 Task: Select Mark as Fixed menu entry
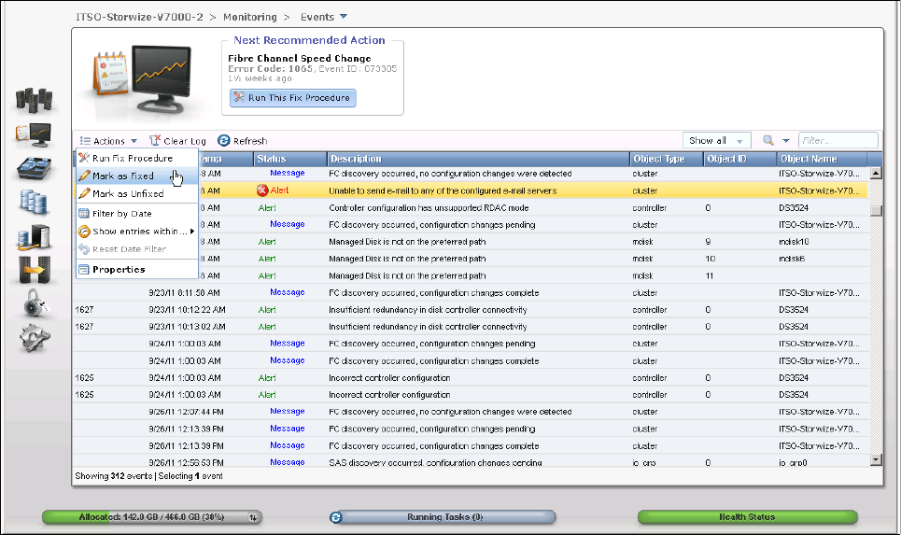click(122, 176)
